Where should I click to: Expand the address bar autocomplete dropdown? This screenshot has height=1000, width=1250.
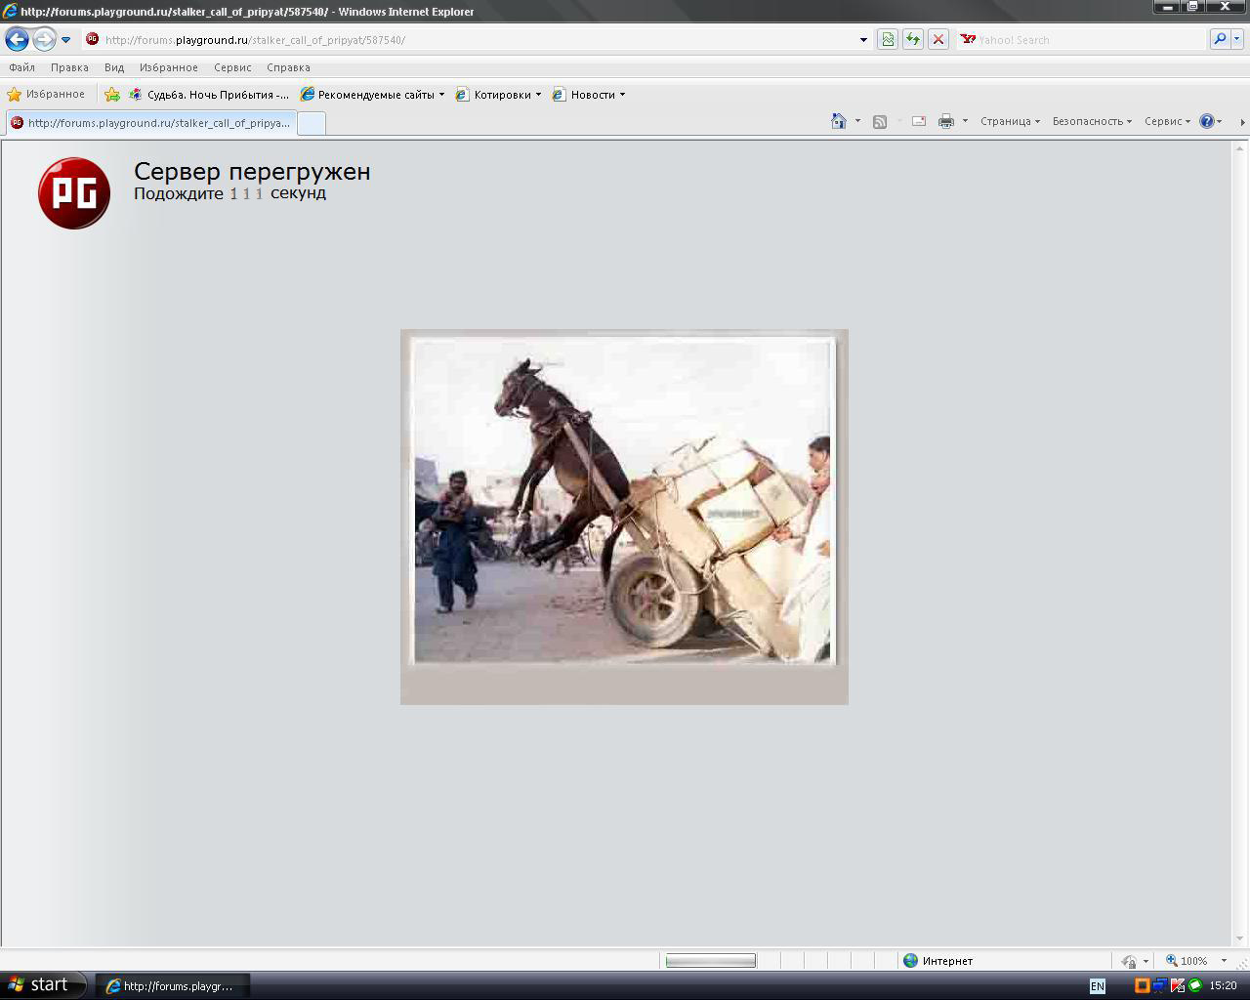tap(863, 40)
